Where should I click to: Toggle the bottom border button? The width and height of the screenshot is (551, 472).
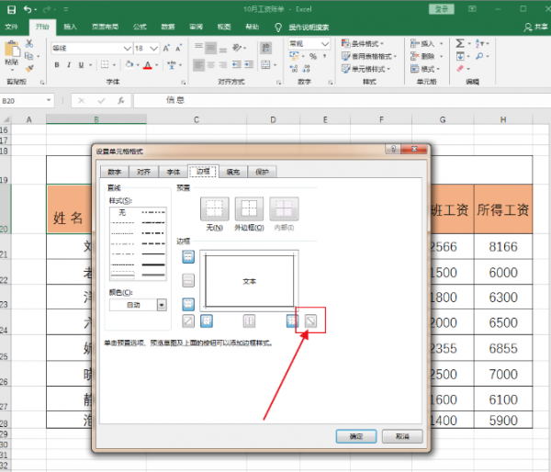point(188,304)
